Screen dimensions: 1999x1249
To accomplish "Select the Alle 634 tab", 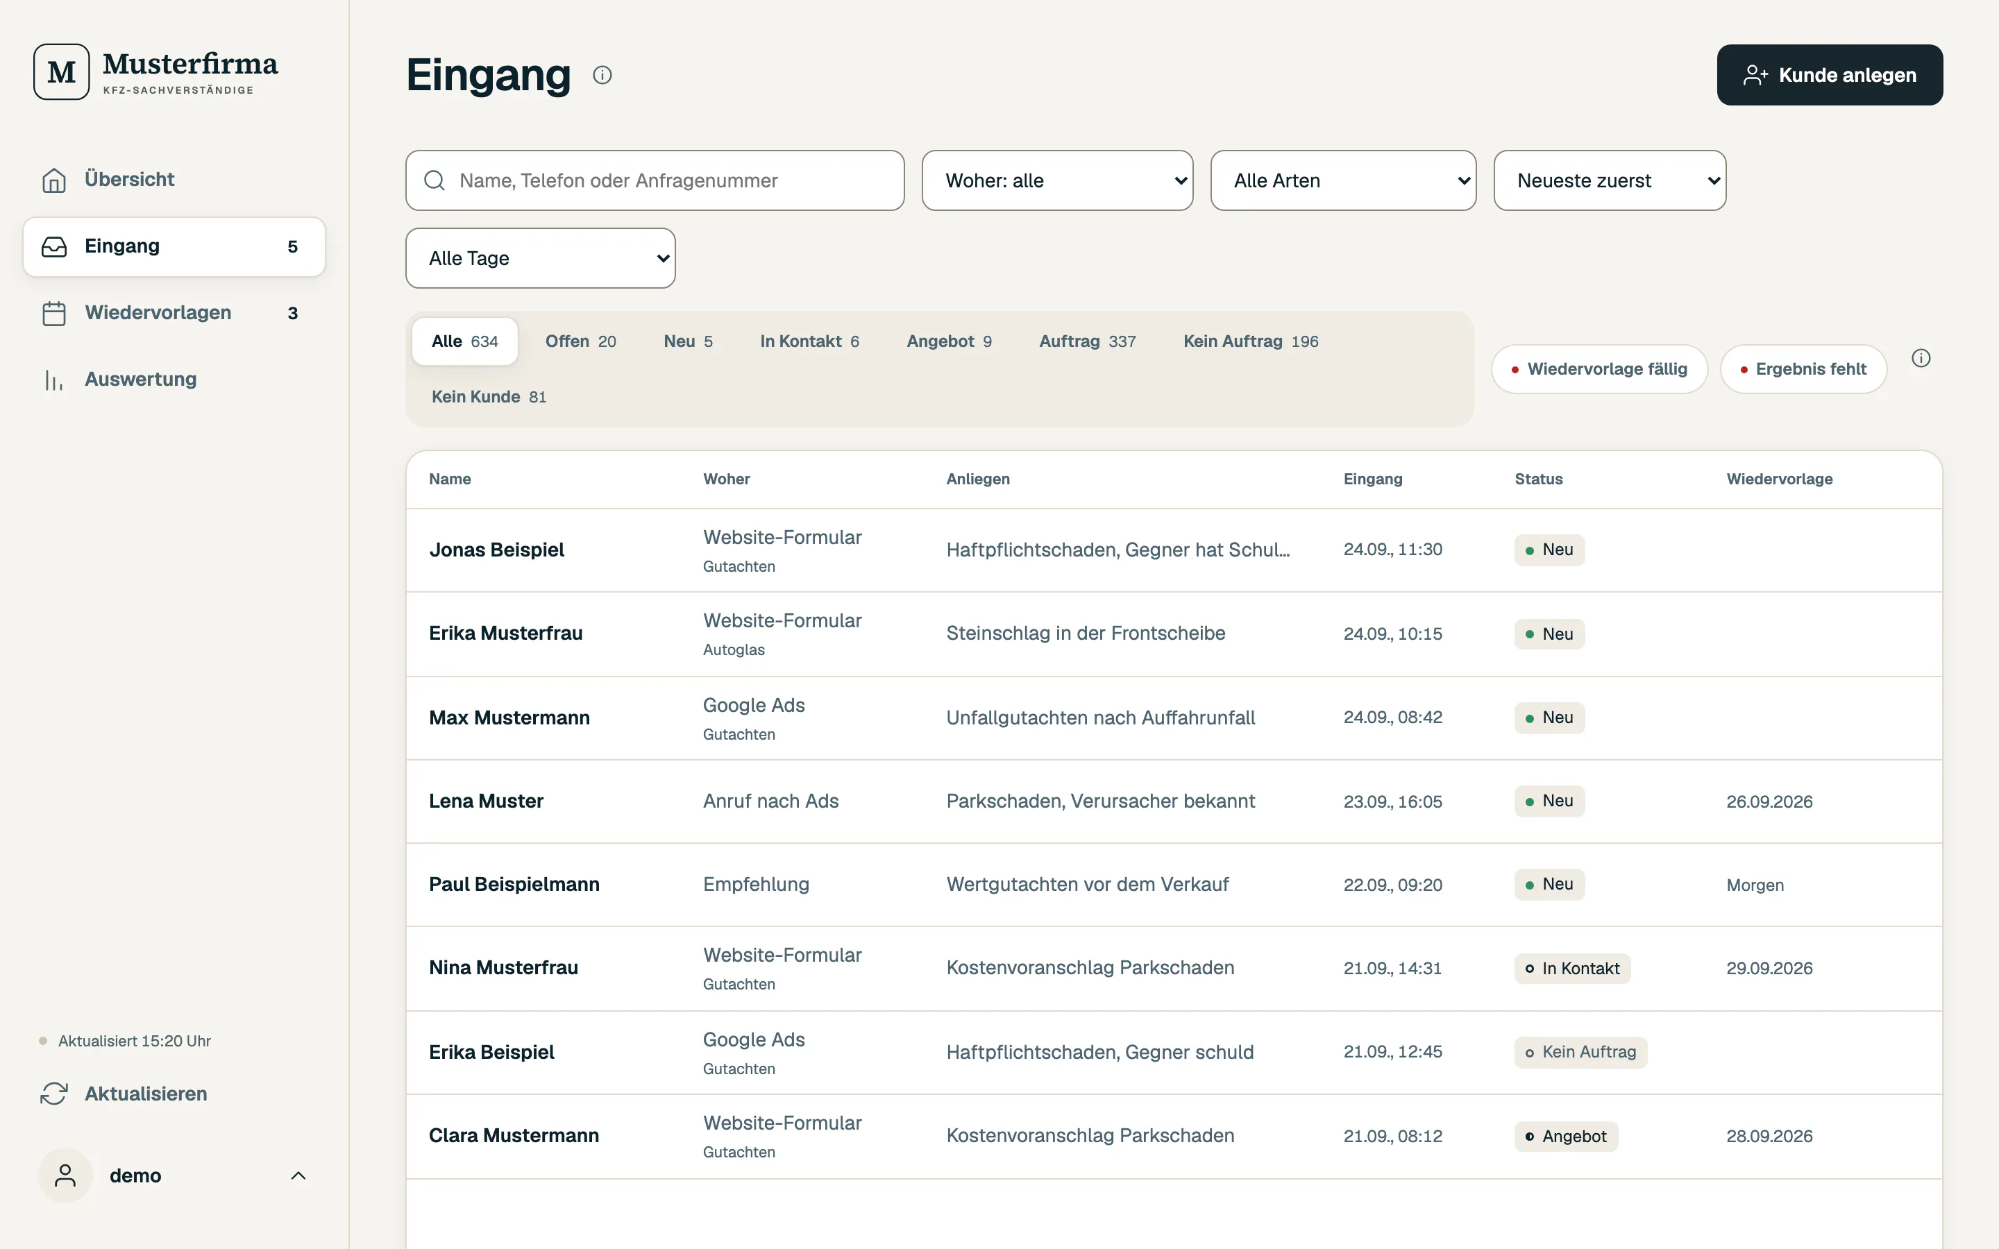I will click(x=465, y=341).
